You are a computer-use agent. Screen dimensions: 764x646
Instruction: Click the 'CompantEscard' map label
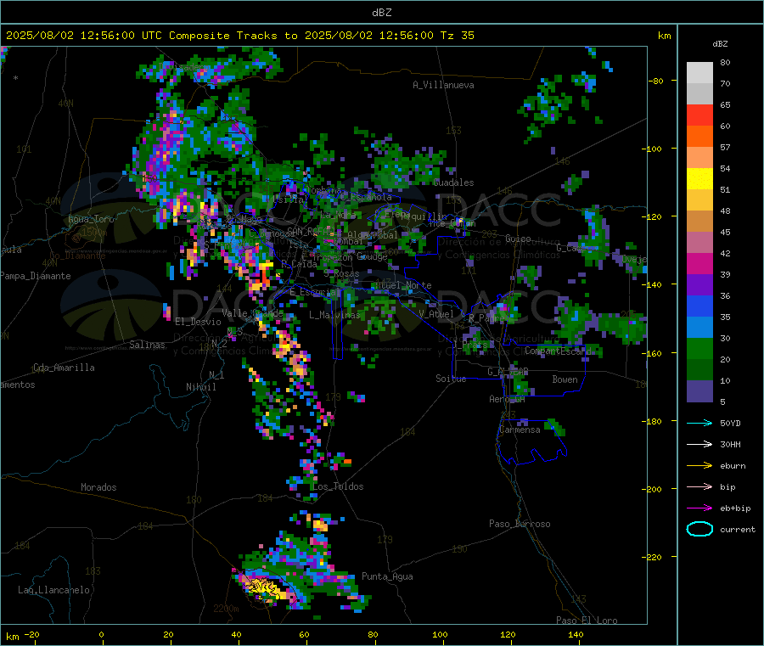pos(559,351)
